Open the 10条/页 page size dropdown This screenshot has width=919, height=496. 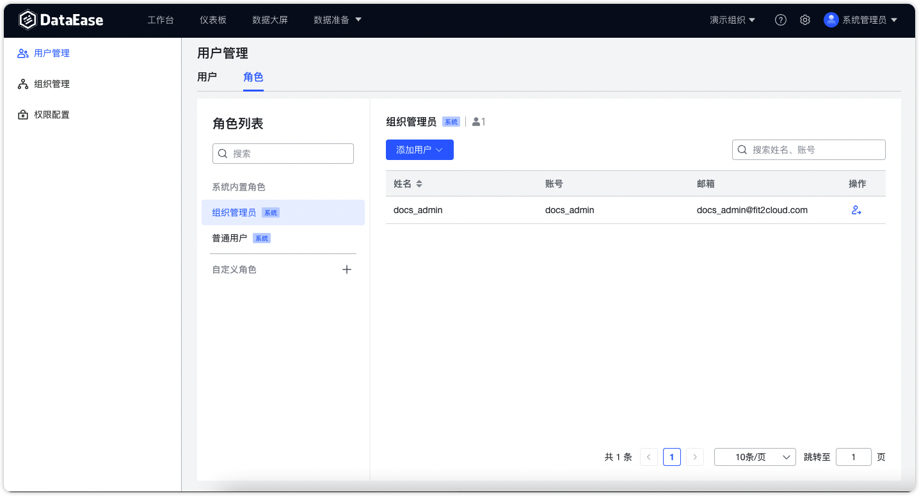click(x=755, y=456)
